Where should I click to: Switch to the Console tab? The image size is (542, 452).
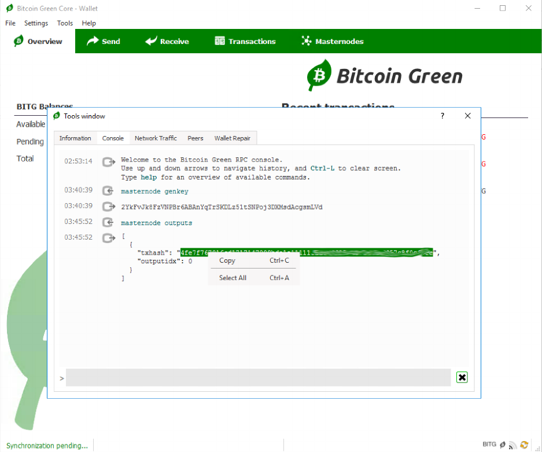pyautogui.click(x=113, y=138)
